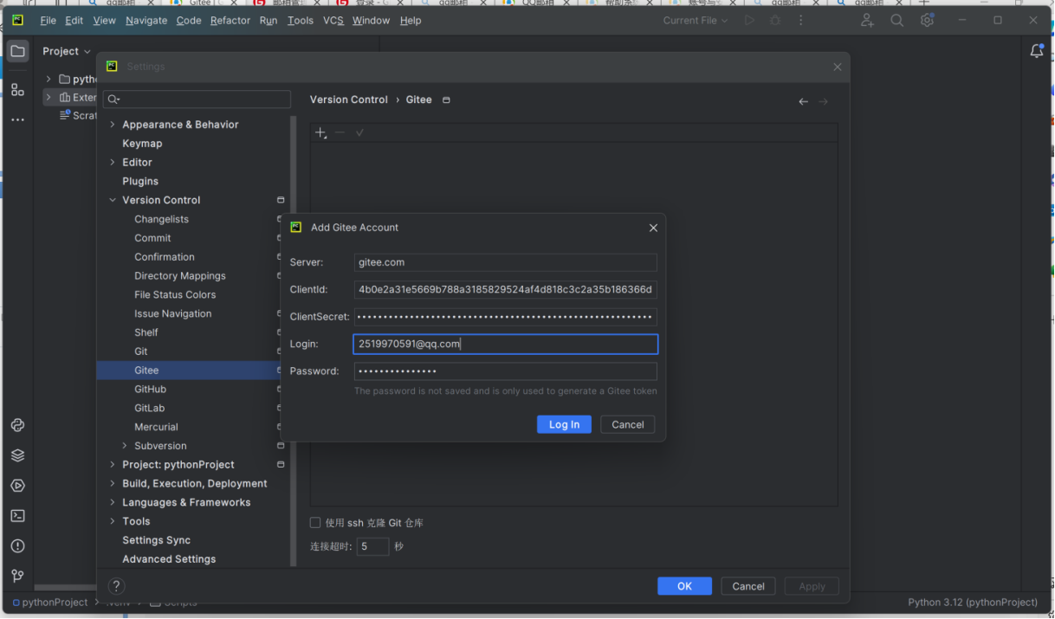Open Python Console tool window icon

(x=17, y=425)
